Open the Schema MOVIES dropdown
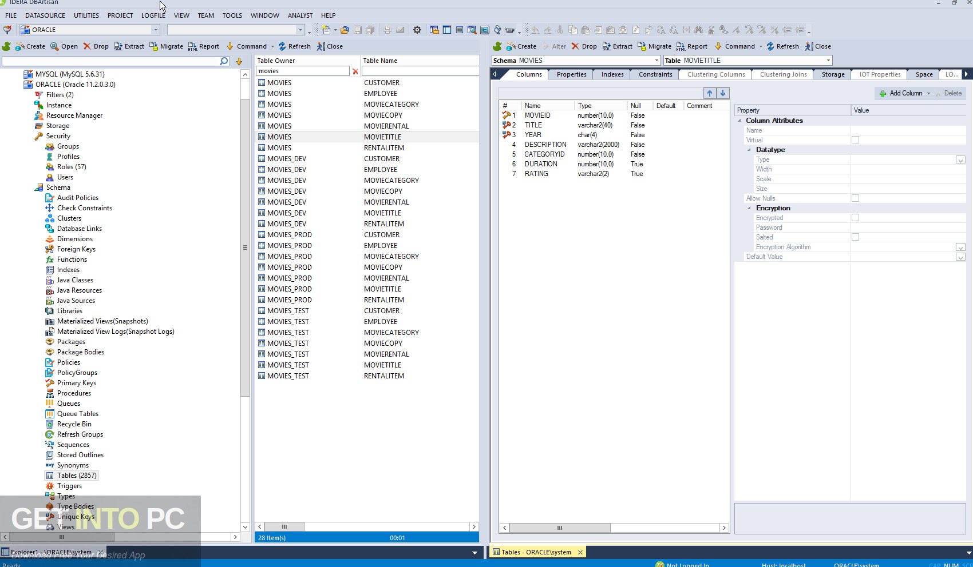The image size is (973, 567). (656, 61)
